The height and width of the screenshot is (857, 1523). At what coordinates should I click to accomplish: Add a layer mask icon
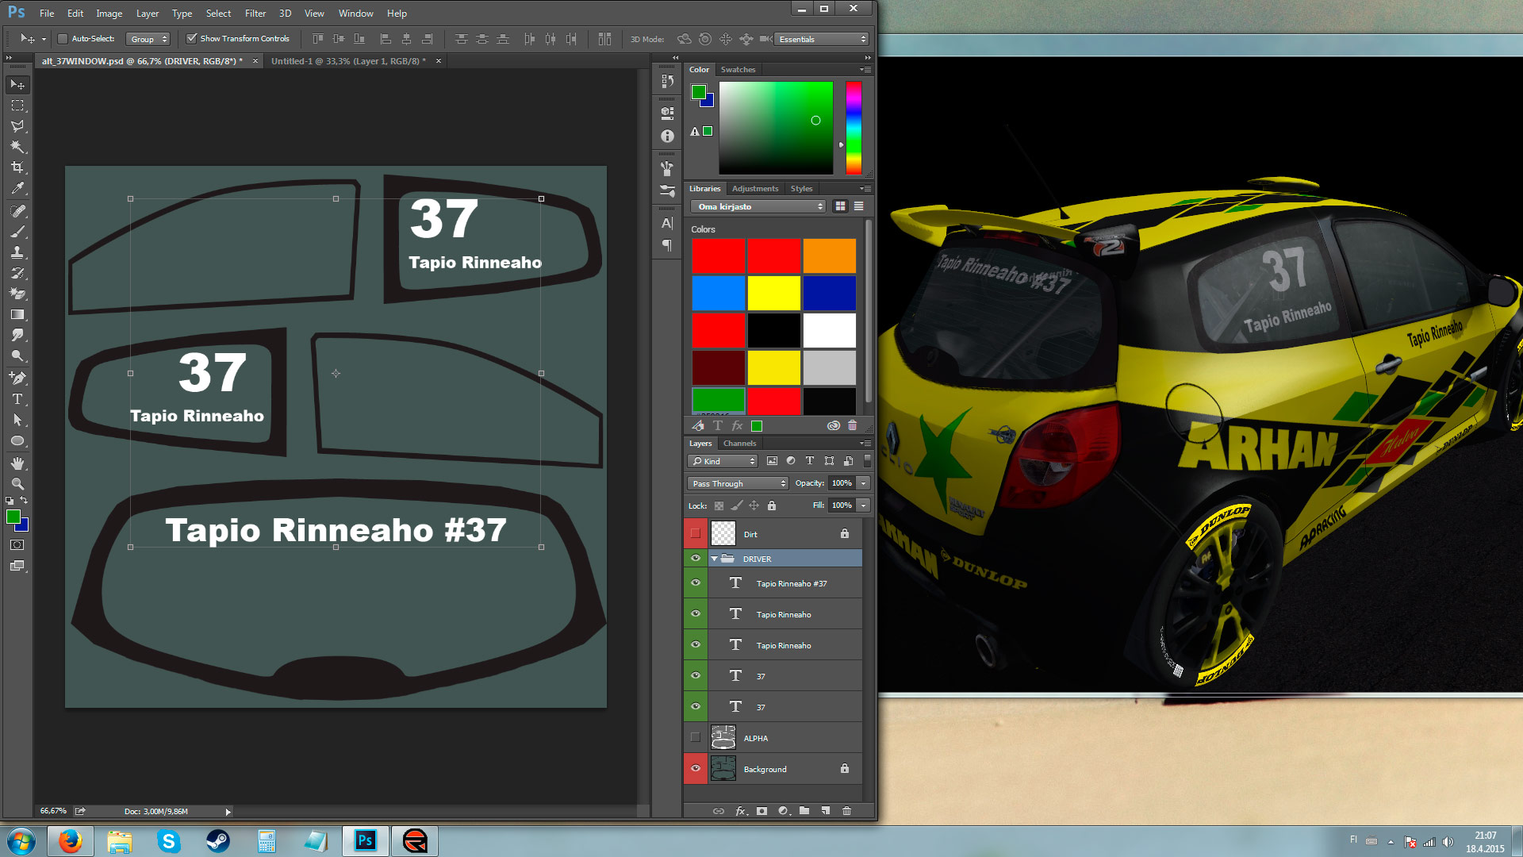[x=761, y=811]
